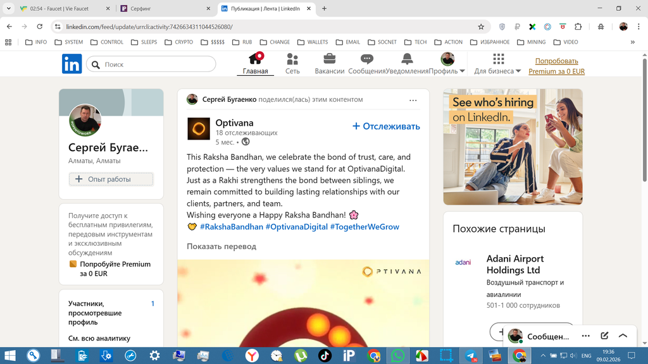Click the address bar URL
This screenshot has width=648, height=364.
point(149,27)
